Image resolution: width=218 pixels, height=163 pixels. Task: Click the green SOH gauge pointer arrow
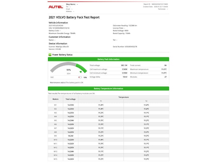(x=81, y=72)
